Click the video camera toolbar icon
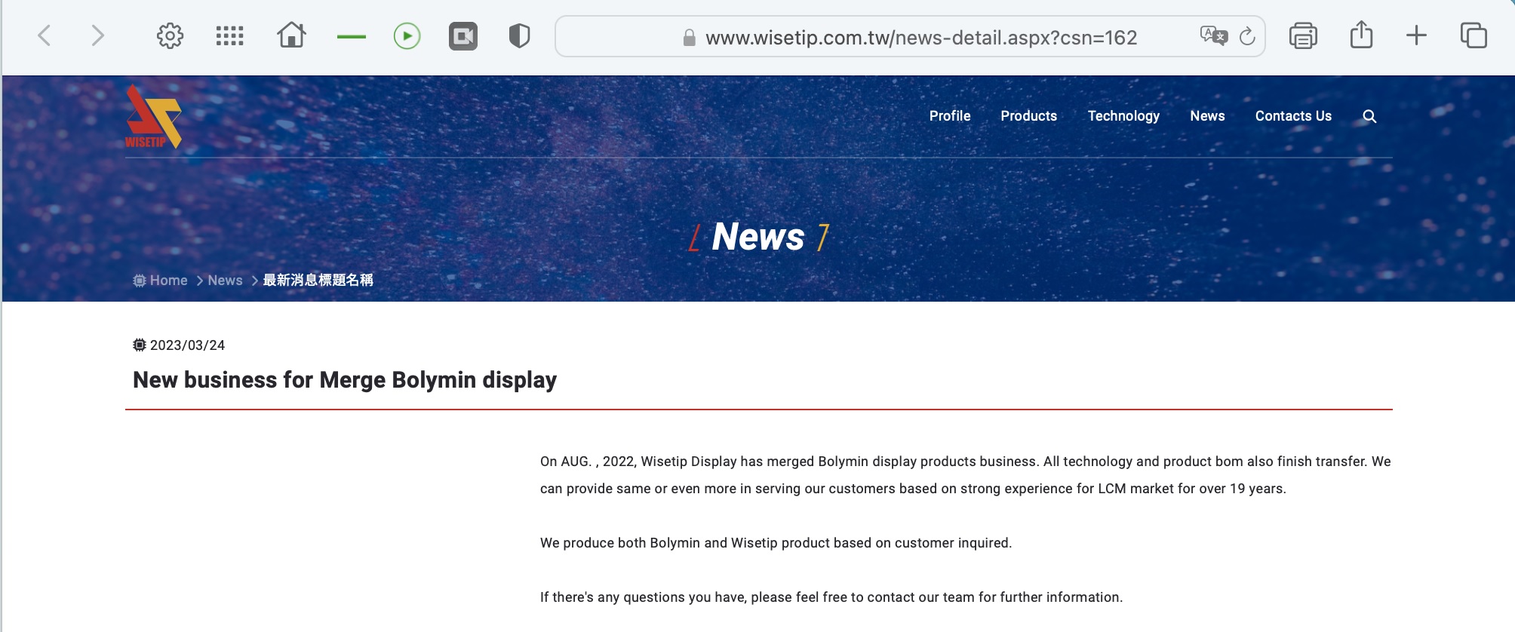 pyautogui.click(x=463, y=35)
